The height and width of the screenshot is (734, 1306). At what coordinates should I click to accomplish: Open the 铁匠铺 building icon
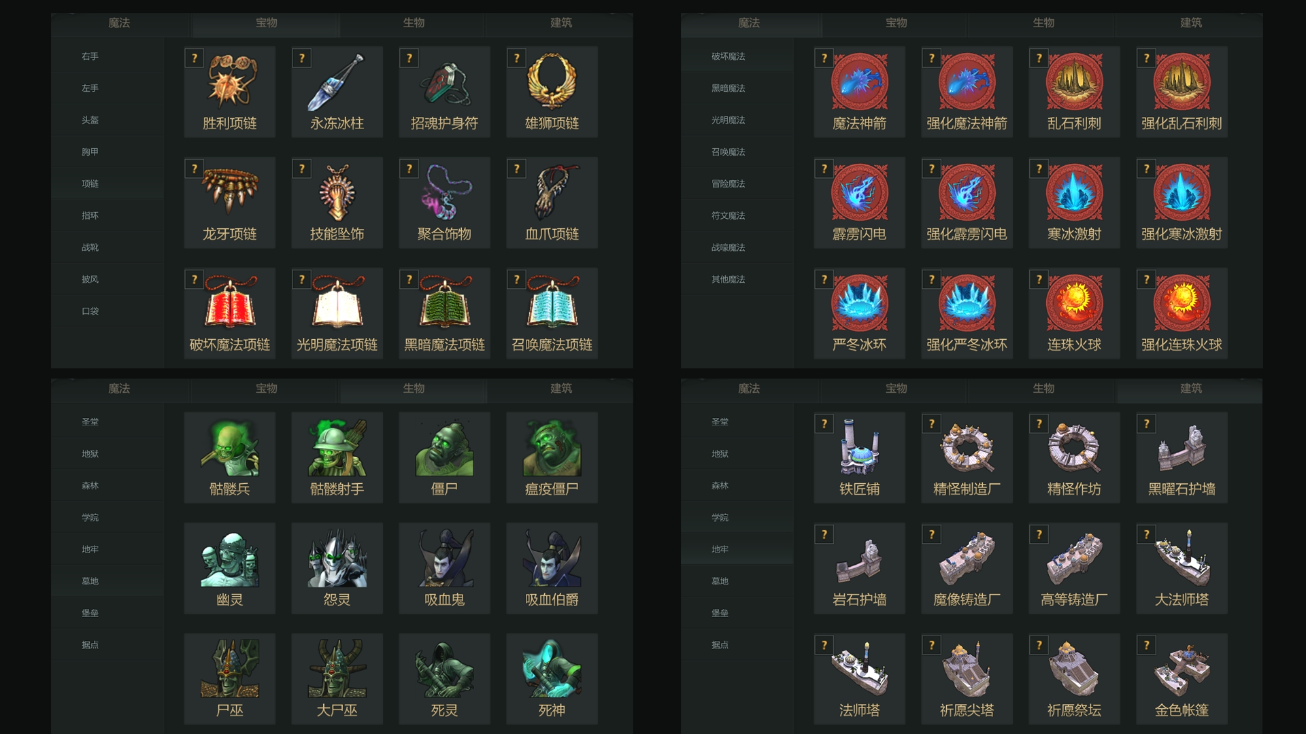(x=860, y=448)
